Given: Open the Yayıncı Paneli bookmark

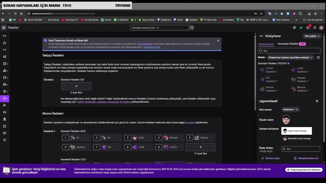Looking at the screenshot, I should pos(146,20).
